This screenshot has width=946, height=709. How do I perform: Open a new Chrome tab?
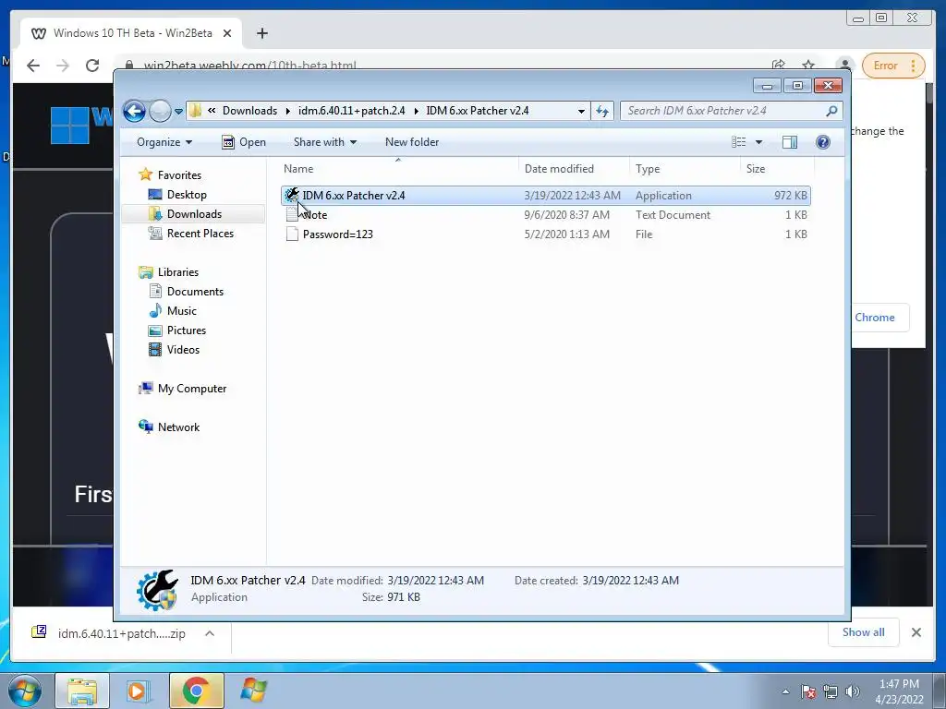[261, 34]
